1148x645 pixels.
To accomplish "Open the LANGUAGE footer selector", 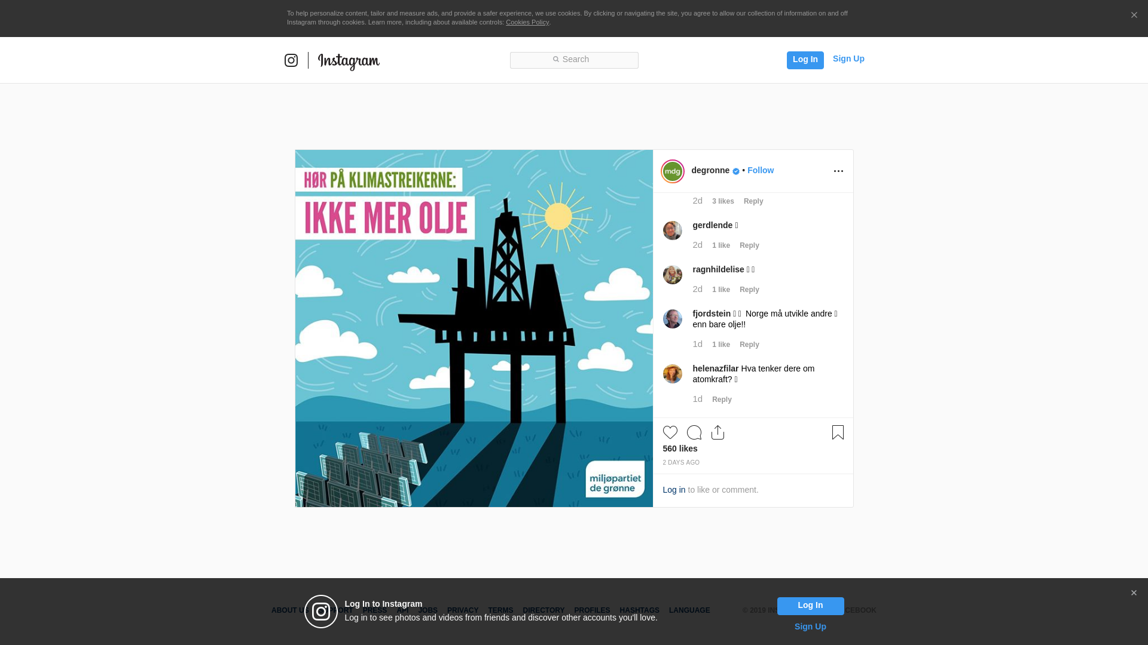I will pos(689,610).
